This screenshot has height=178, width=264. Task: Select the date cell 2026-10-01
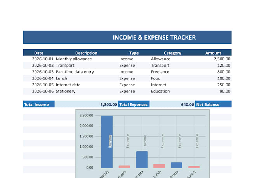point(43,59)
